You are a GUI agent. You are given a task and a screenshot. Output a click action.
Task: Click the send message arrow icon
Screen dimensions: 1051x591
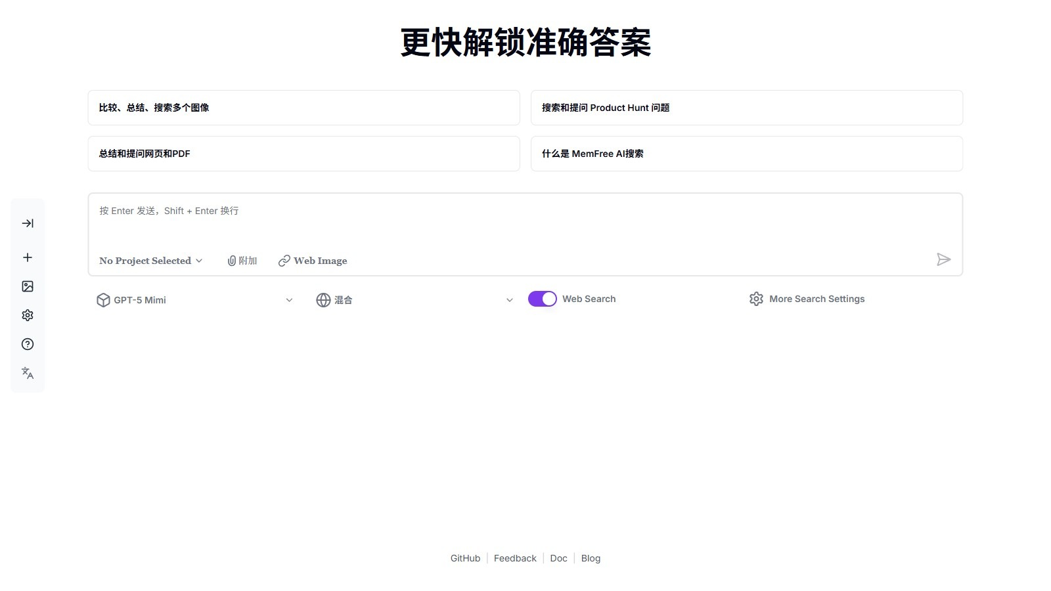pos(944,259)
